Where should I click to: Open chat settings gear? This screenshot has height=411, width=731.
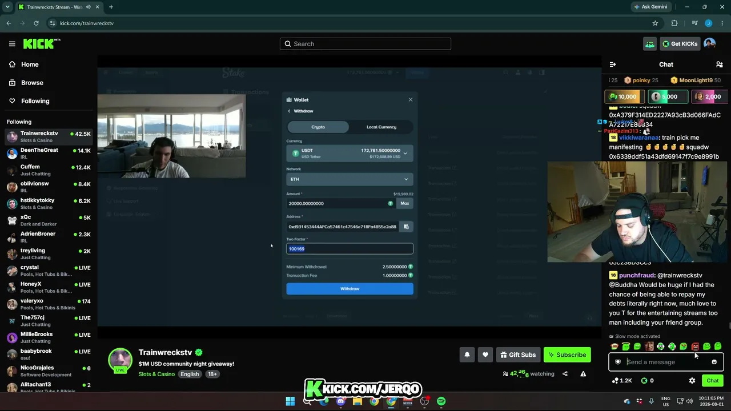(x=692, y=381)
